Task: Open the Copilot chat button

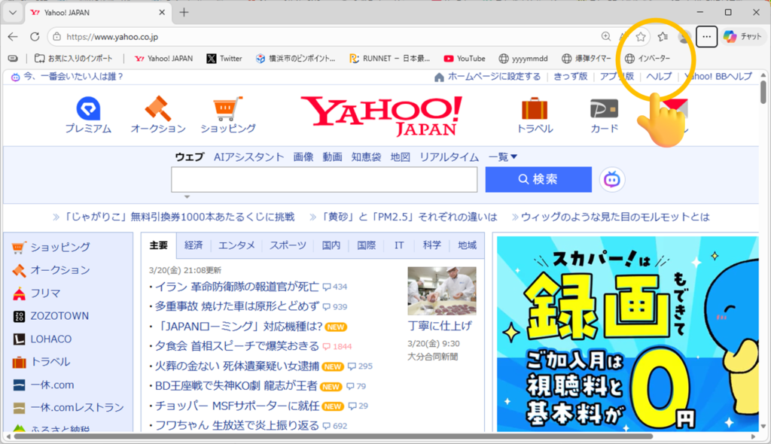Action: coord(742,36)
